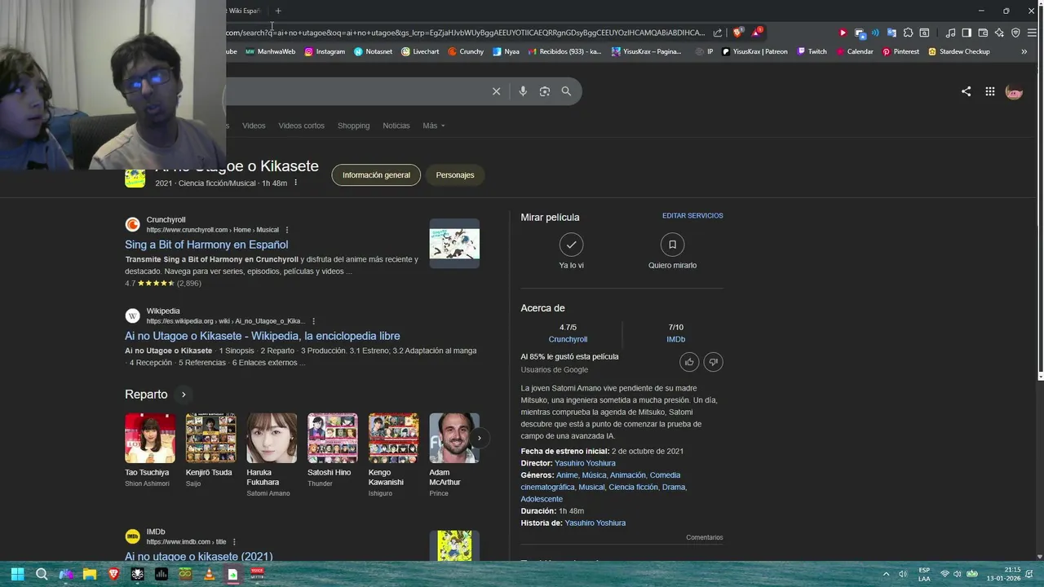Screen dimensions: 1044x587
Task: Open the Google apps grid
Action: pyautogui.click(x=989, y=91)
